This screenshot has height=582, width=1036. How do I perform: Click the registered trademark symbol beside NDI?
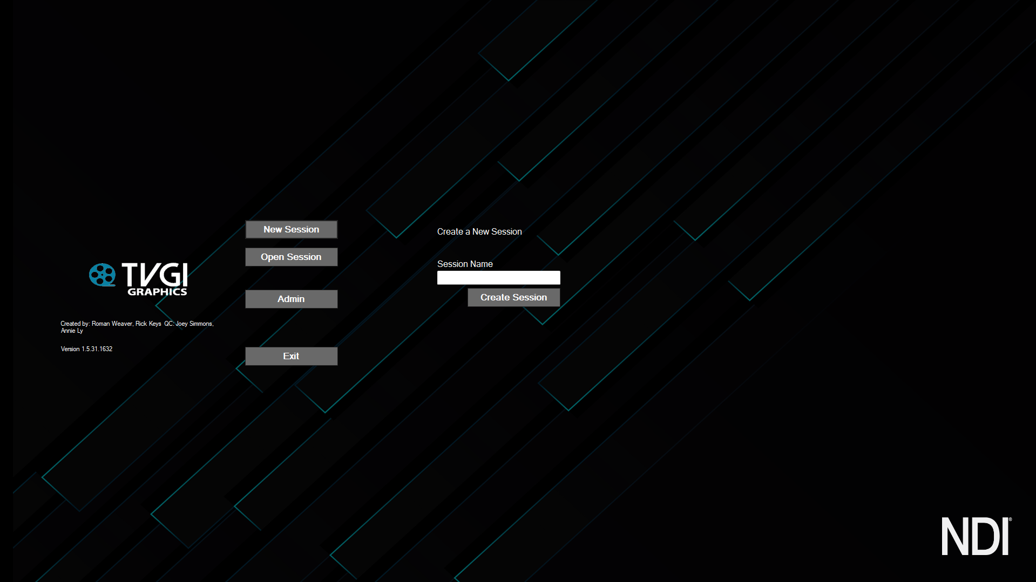click(x=1010, y=519)
